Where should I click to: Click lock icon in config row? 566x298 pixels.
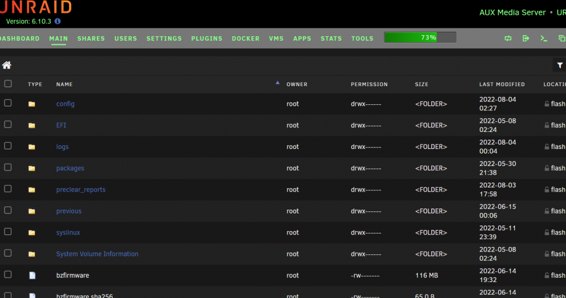point(547,104)
